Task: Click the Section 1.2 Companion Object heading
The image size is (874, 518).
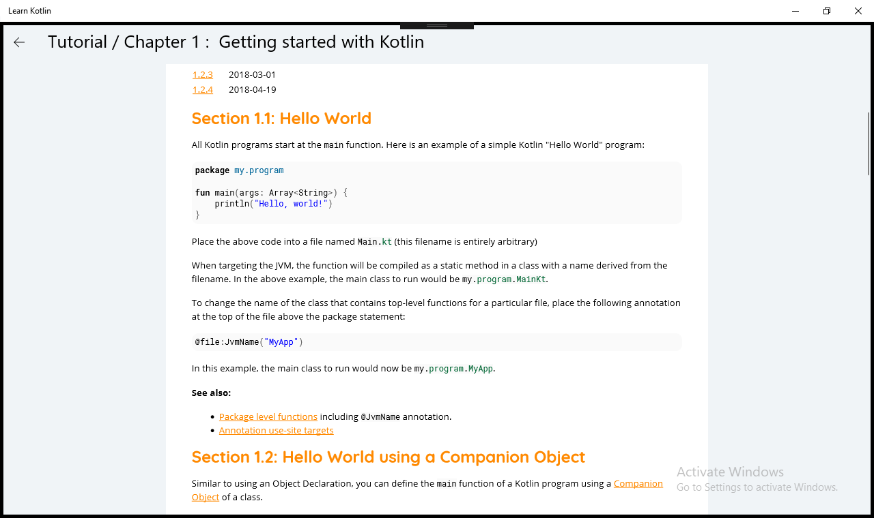Action: [388, 457]
